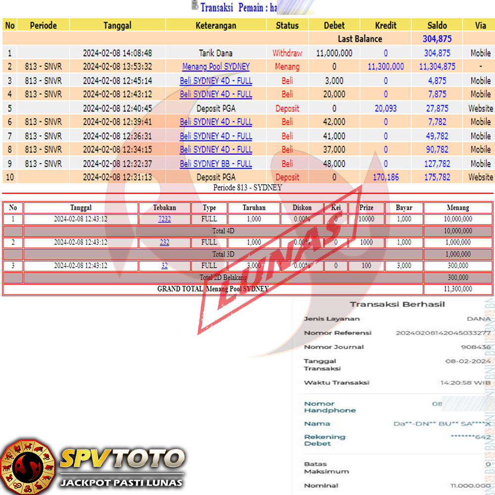Open Beli SYDNEY 4D link in row 8
Image resolution: width=495 pixels, height=495 pixels.
click(216, 149)
